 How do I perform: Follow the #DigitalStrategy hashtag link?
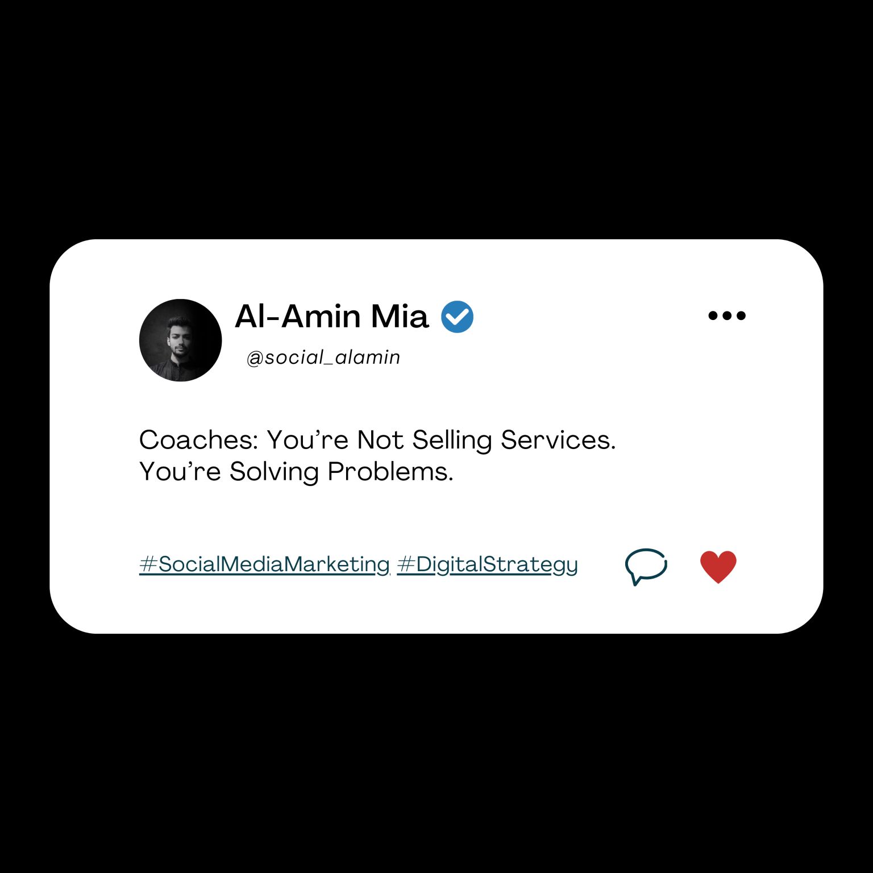(x=487, y=564)
